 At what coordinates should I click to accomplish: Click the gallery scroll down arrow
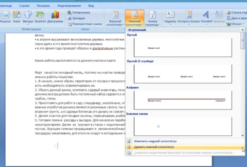coord(243,135)
